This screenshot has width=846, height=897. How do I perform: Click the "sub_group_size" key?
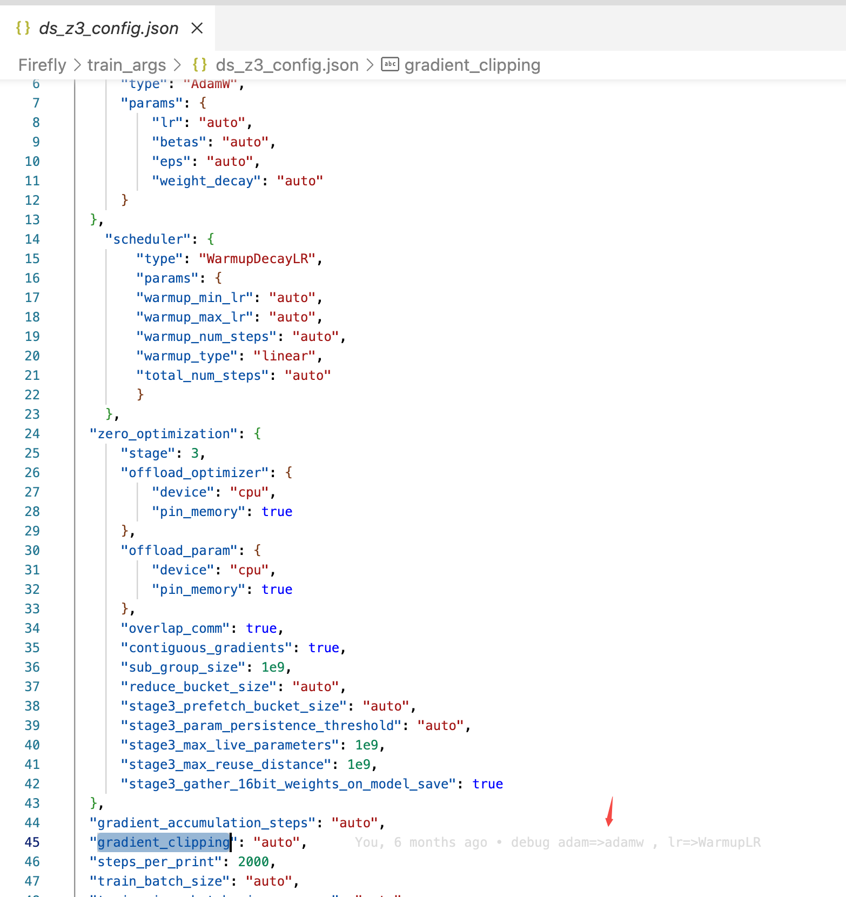(x=183, y=667)
